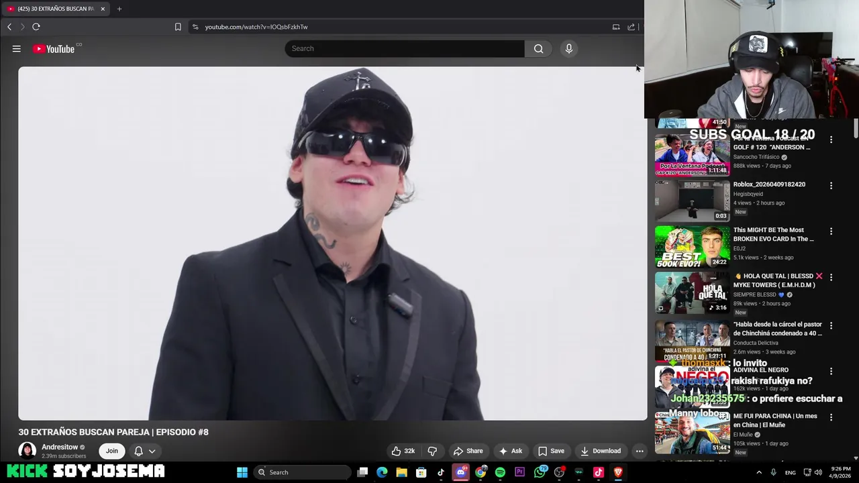Open the Andresitow channel name link
This screenshot has height=483, width=859.
point(60,447)
